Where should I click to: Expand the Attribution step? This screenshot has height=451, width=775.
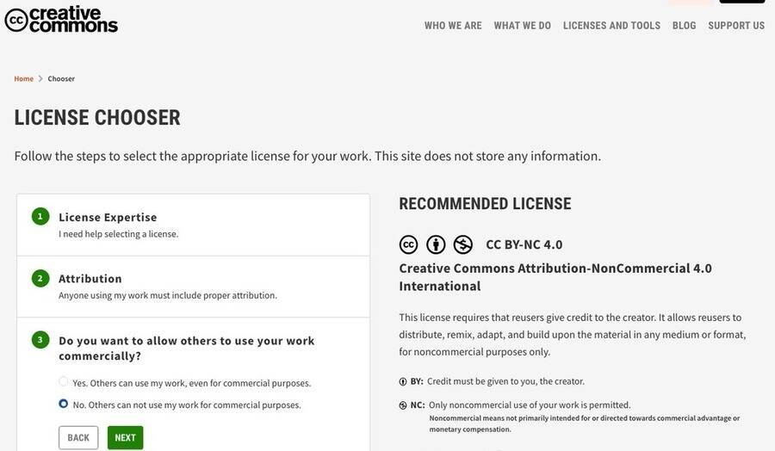pos(90,279)
